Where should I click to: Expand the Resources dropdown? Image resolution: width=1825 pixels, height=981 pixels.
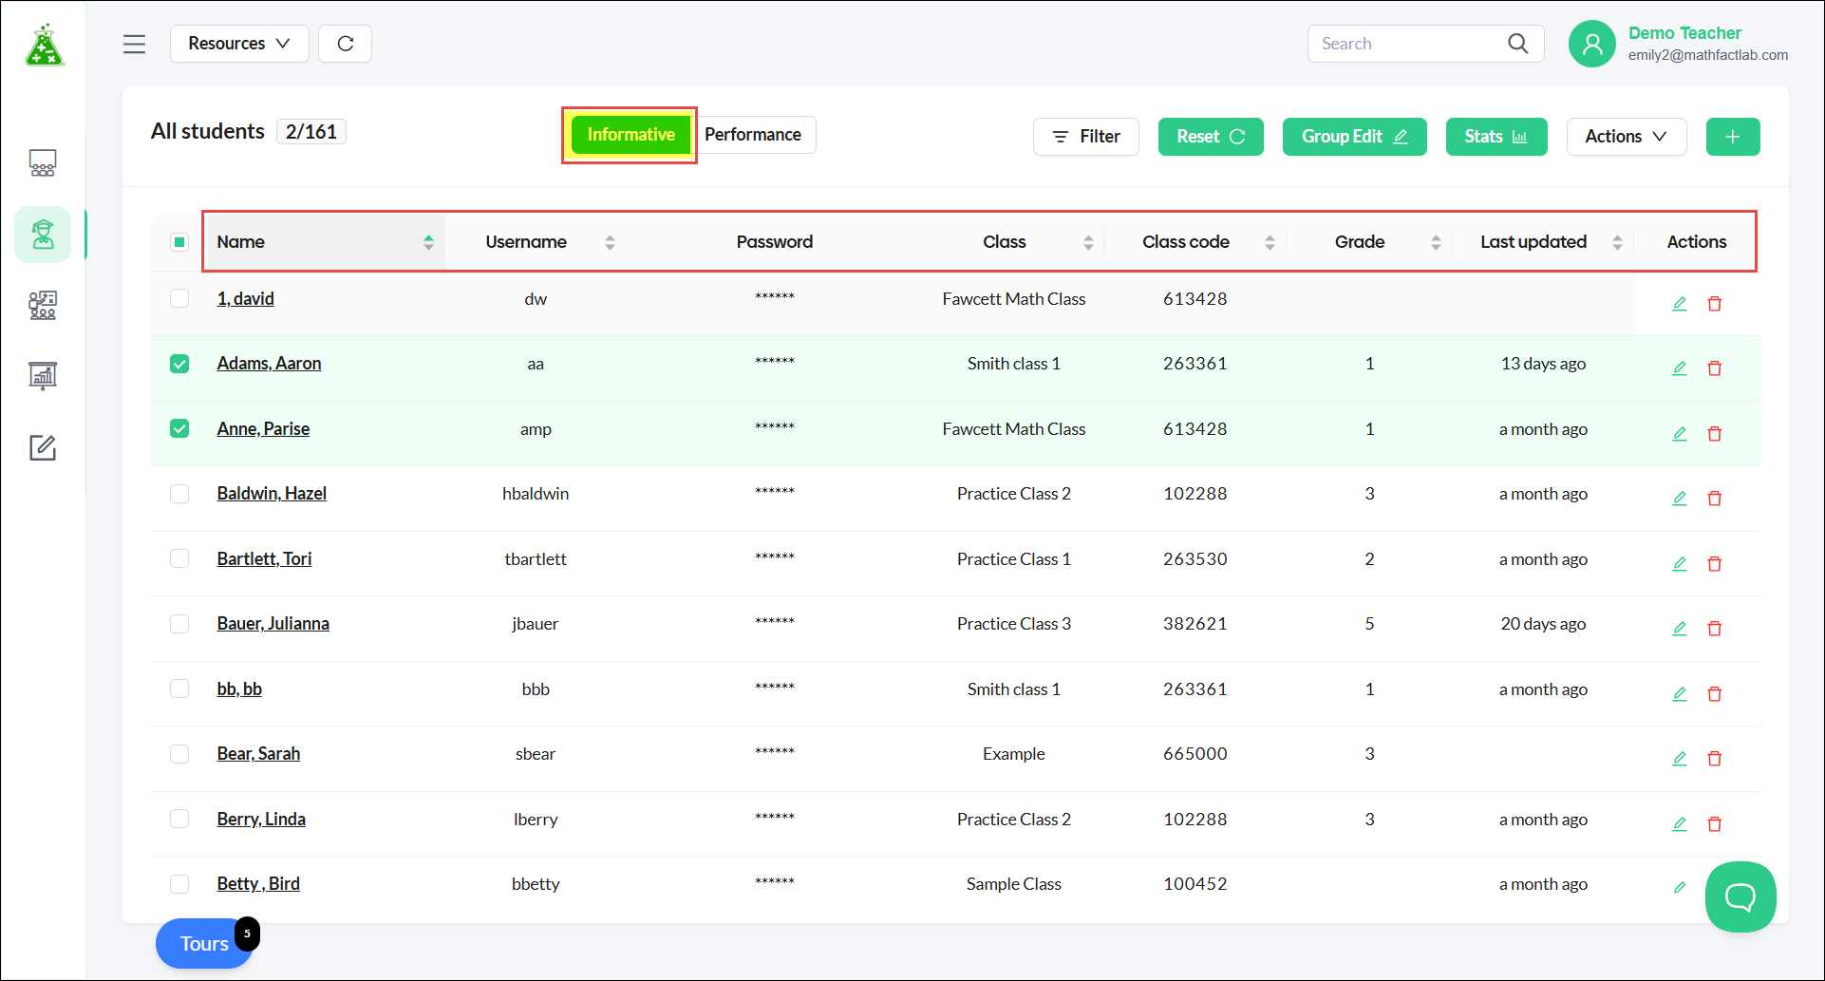click(x=239, y=44)
